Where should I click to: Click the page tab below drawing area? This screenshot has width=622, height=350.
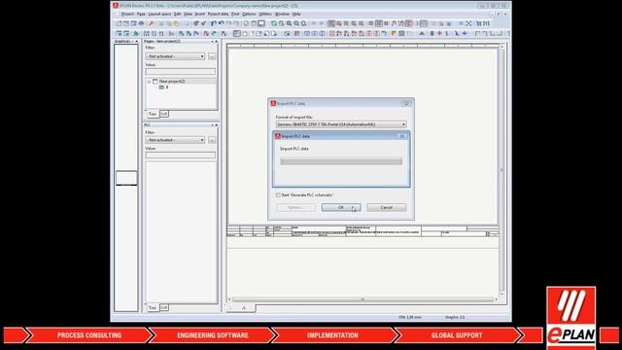[244, 308]
